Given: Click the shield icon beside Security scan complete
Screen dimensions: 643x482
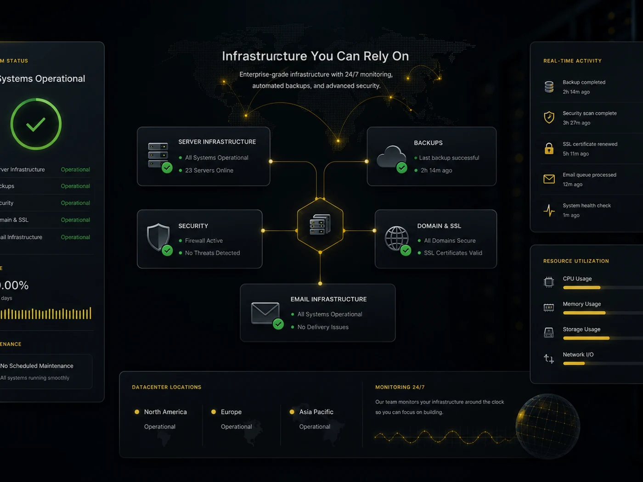Looking at the screenshot, I should pyautogui.click(x=549, y=118).
